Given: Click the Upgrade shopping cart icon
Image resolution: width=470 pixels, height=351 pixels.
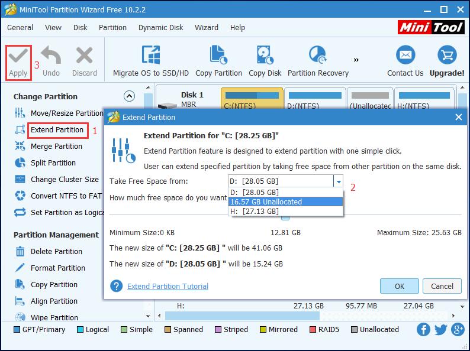Looking at the screenshot, I should [x=447, y=55].
